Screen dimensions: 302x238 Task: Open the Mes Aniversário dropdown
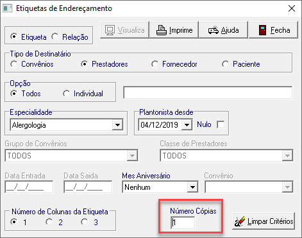(192, 187)
